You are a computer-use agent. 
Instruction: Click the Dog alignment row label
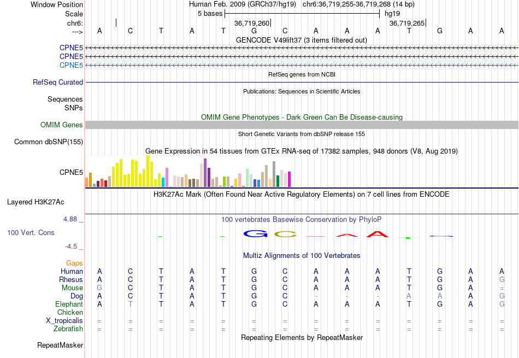[76, 296]
